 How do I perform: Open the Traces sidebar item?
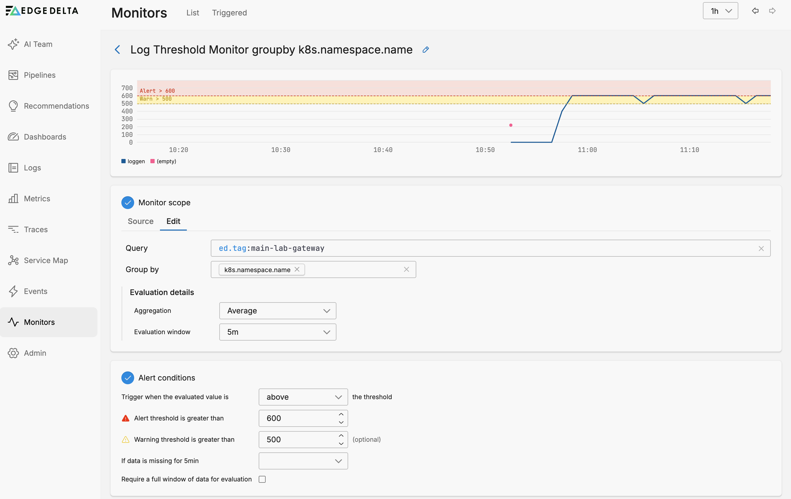[x=35, y=230]
